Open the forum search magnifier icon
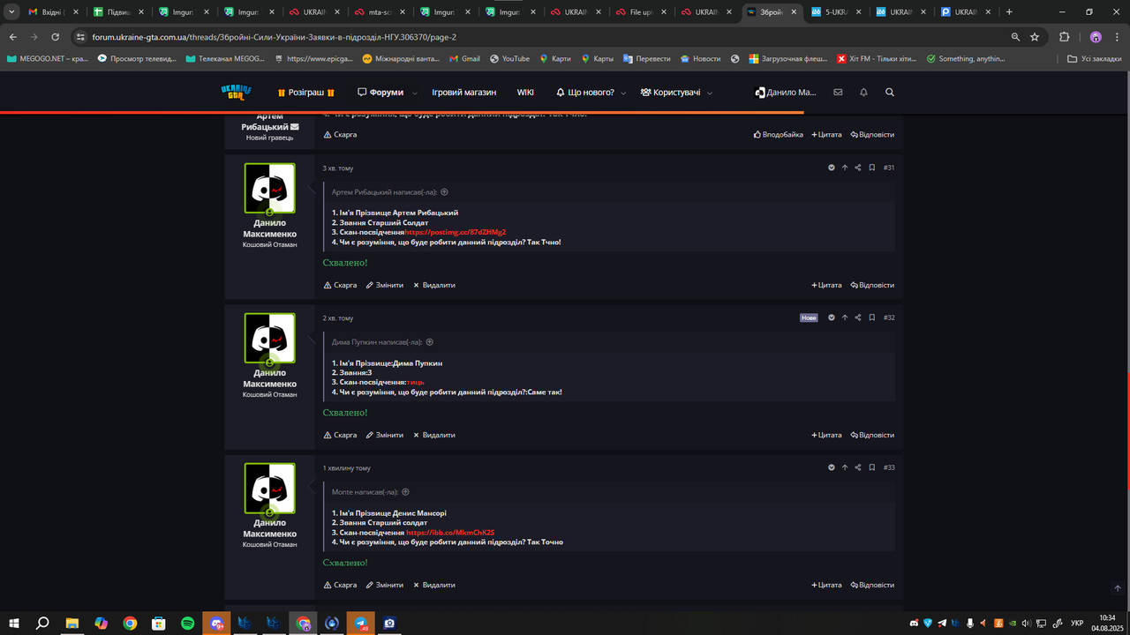This screenshot has width=1130, height=635. (x=890, y=93)
